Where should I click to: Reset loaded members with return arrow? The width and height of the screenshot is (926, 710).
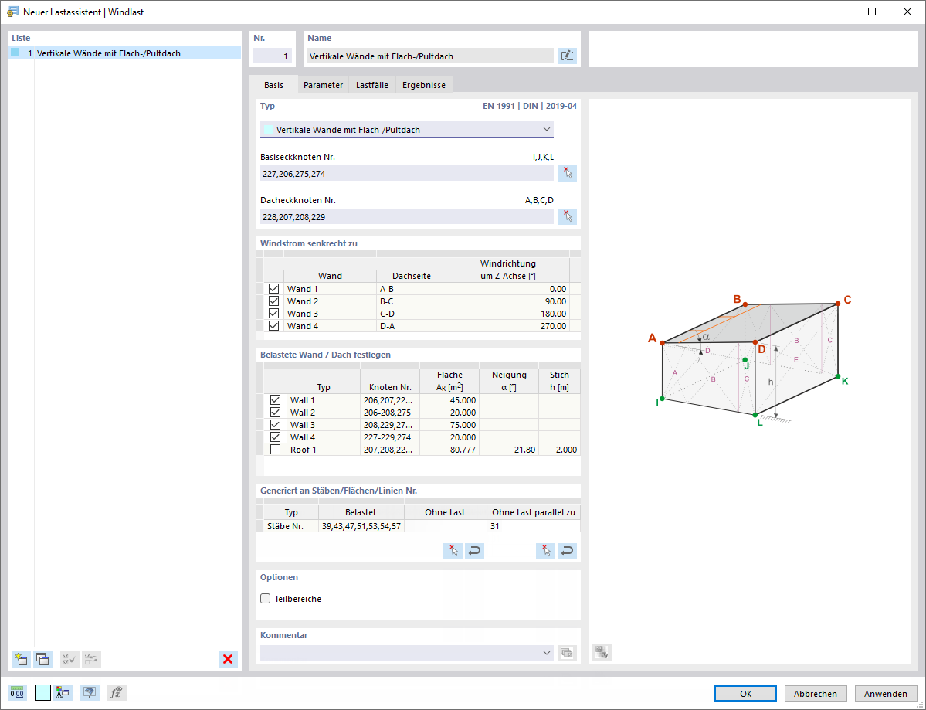(474, 551)
